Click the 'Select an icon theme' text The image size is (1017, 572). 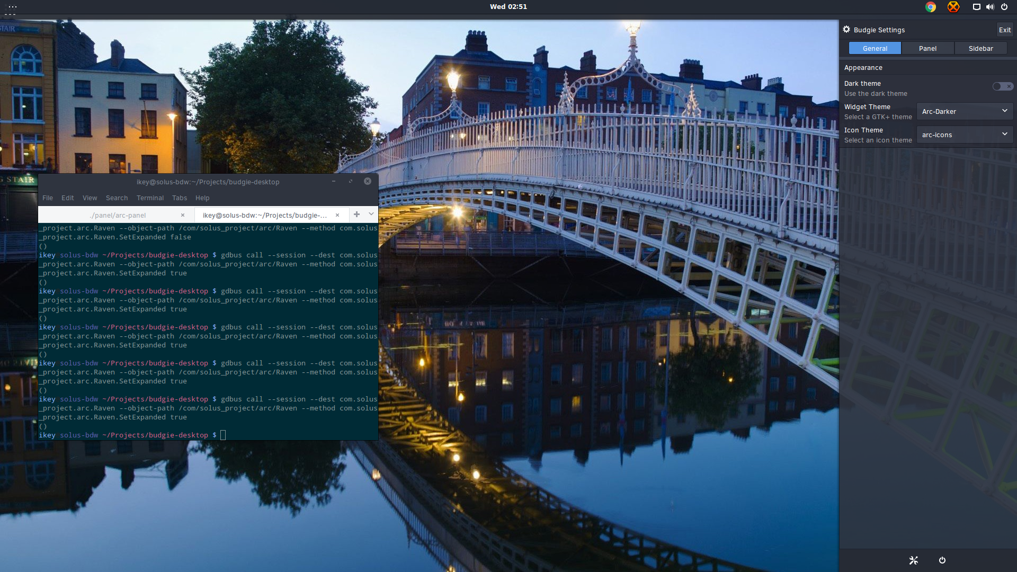click(878, 140)
